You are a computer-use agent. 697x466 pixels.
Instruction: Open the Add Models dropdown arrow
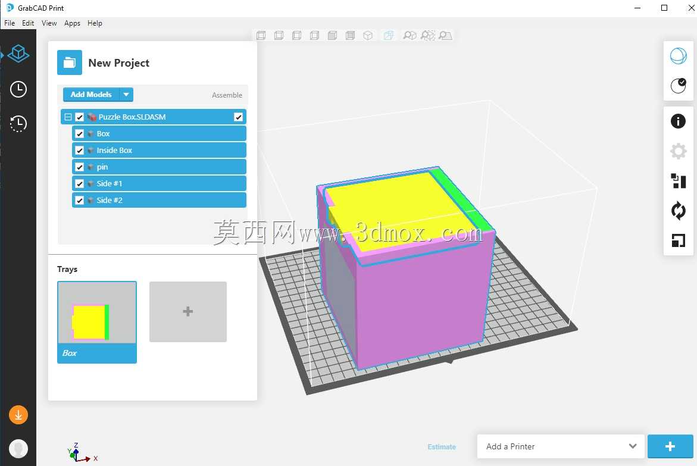pyautogui.click(x=126, y=94)
